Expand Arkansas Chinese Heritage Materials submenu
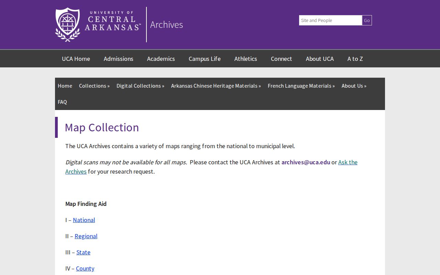This screenshot has height=275, width=440. tap(216, 86)
